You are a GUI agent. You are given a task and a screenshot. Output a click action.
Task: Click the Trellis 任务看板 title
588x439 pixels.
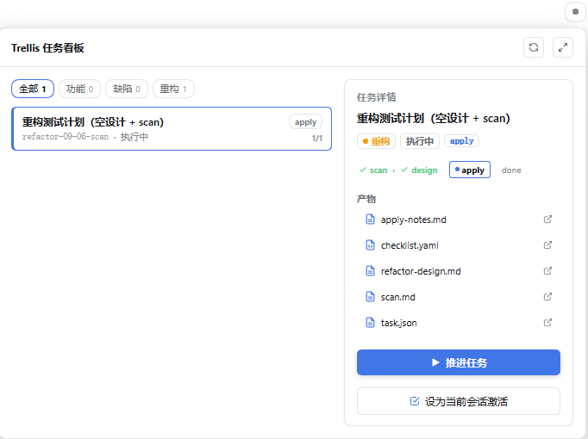[47, 48]
